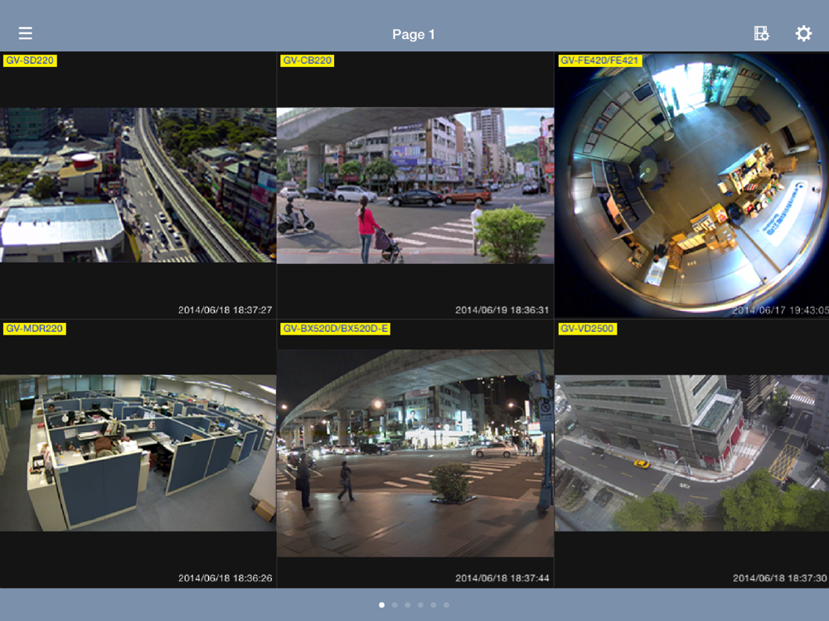Screen dimensions: 829x621
Task: Select the GV-FE420/FE421 fisheye camera view
Action: 691,185
